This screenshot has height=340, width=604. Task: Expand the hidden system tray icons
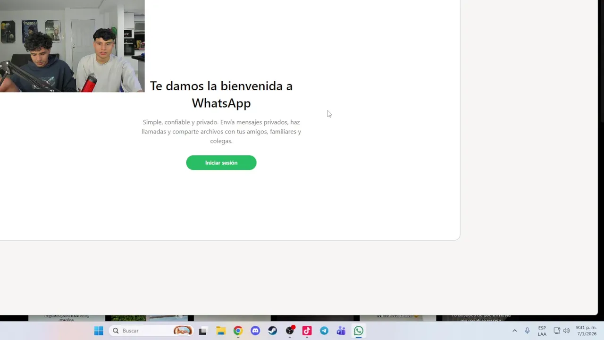tap(514, 331)
